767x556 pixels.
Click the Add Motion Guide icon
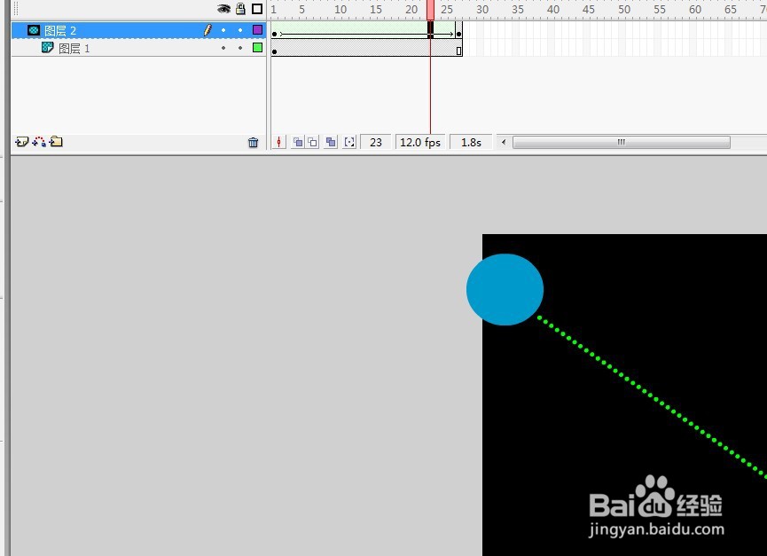39,142
